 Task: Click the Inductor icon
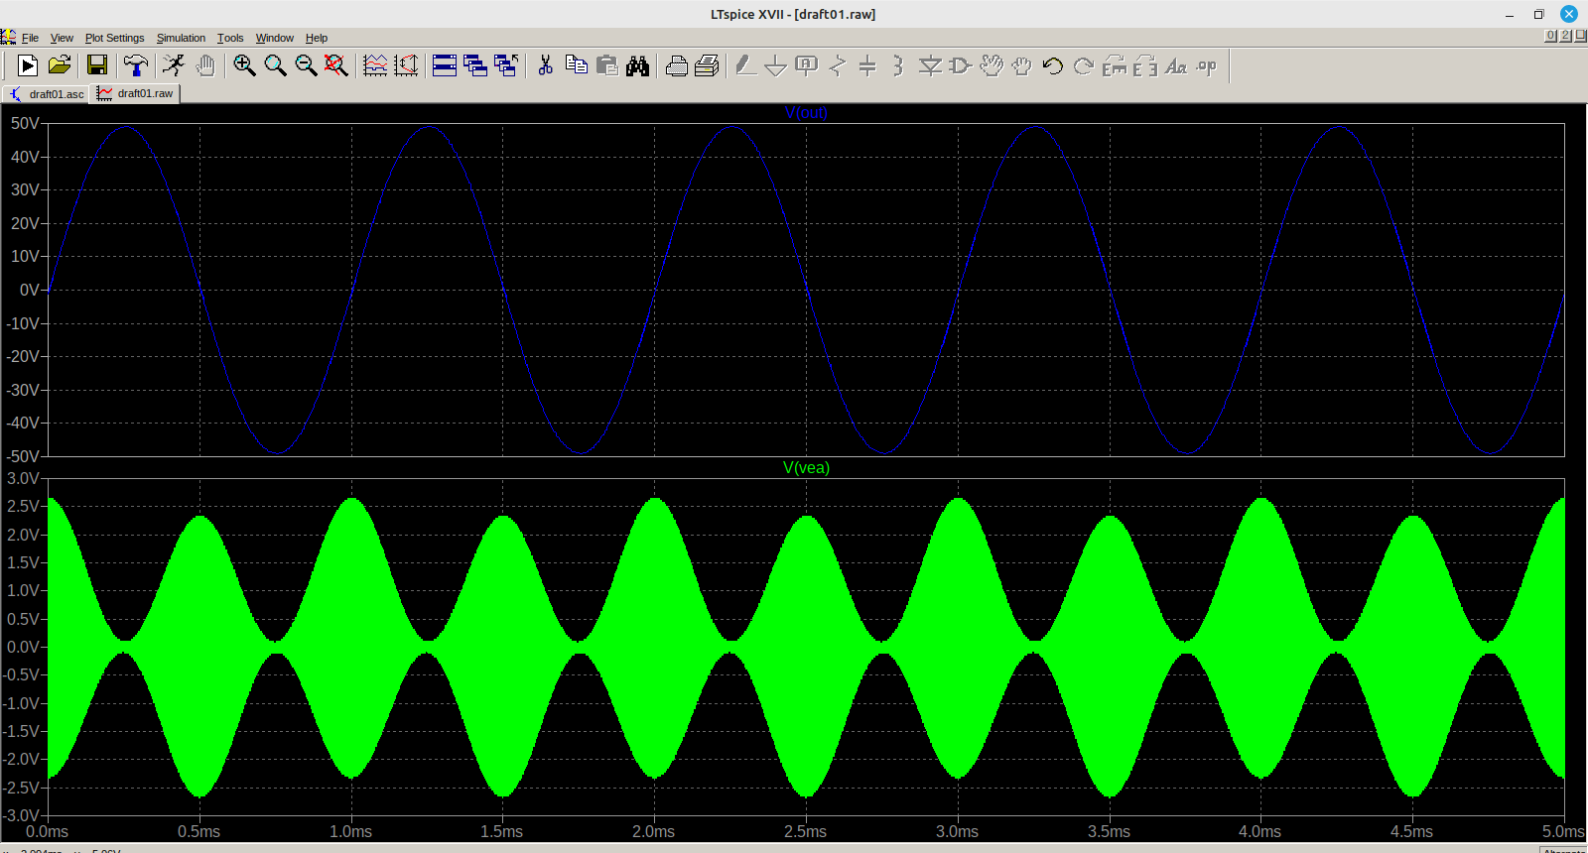point(898,65)
